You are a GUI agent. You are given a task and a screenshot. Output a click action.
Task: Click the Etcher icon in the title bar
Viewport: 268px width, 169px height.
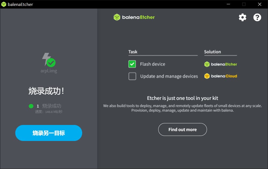pyautogui.click(x=3, y=4)
